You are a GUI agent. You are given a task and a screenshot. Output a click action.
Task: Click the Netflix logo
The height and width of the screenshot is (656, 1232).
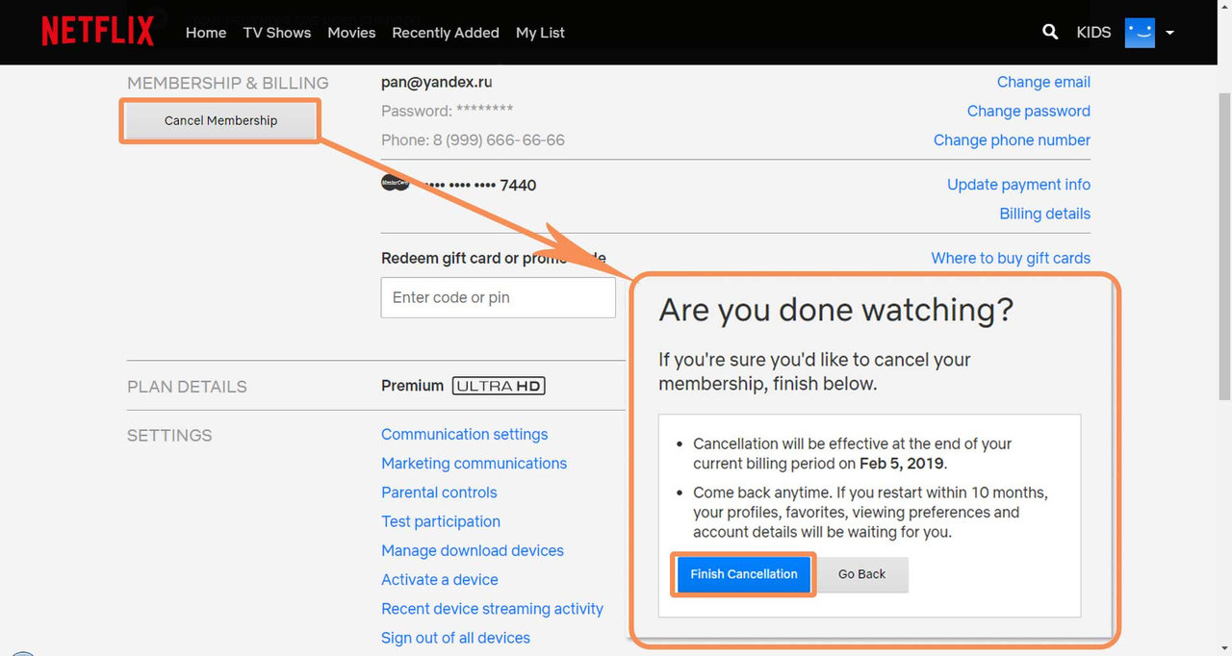(97, 32)
